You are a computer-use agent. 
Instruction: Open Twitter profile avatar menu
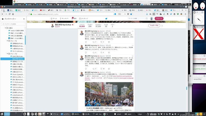point(152,19)
